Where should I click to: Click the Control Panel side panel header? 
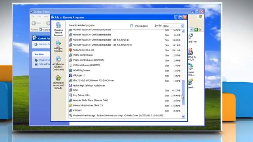point(41,38)
